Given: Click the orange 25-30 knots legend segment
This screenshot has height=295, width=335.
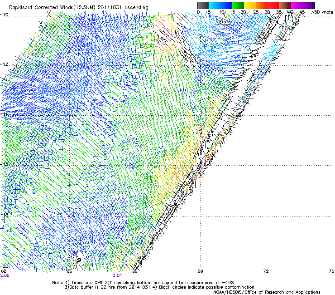Looking at the screenshot, I should pos(262,5).
